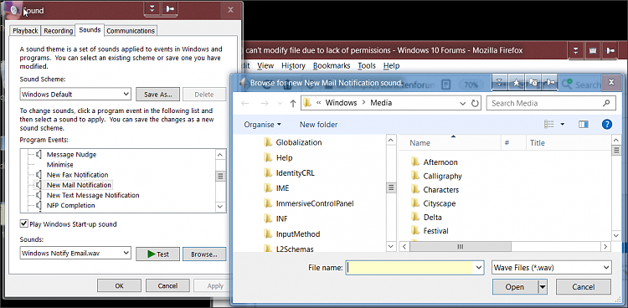Go up one folder level in Browse dialog

pos(293,103)
